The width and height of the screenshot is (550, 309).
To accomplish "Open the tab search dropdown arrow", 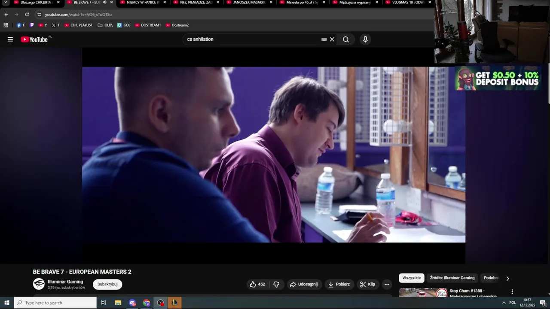I will [x=6, y=2].
